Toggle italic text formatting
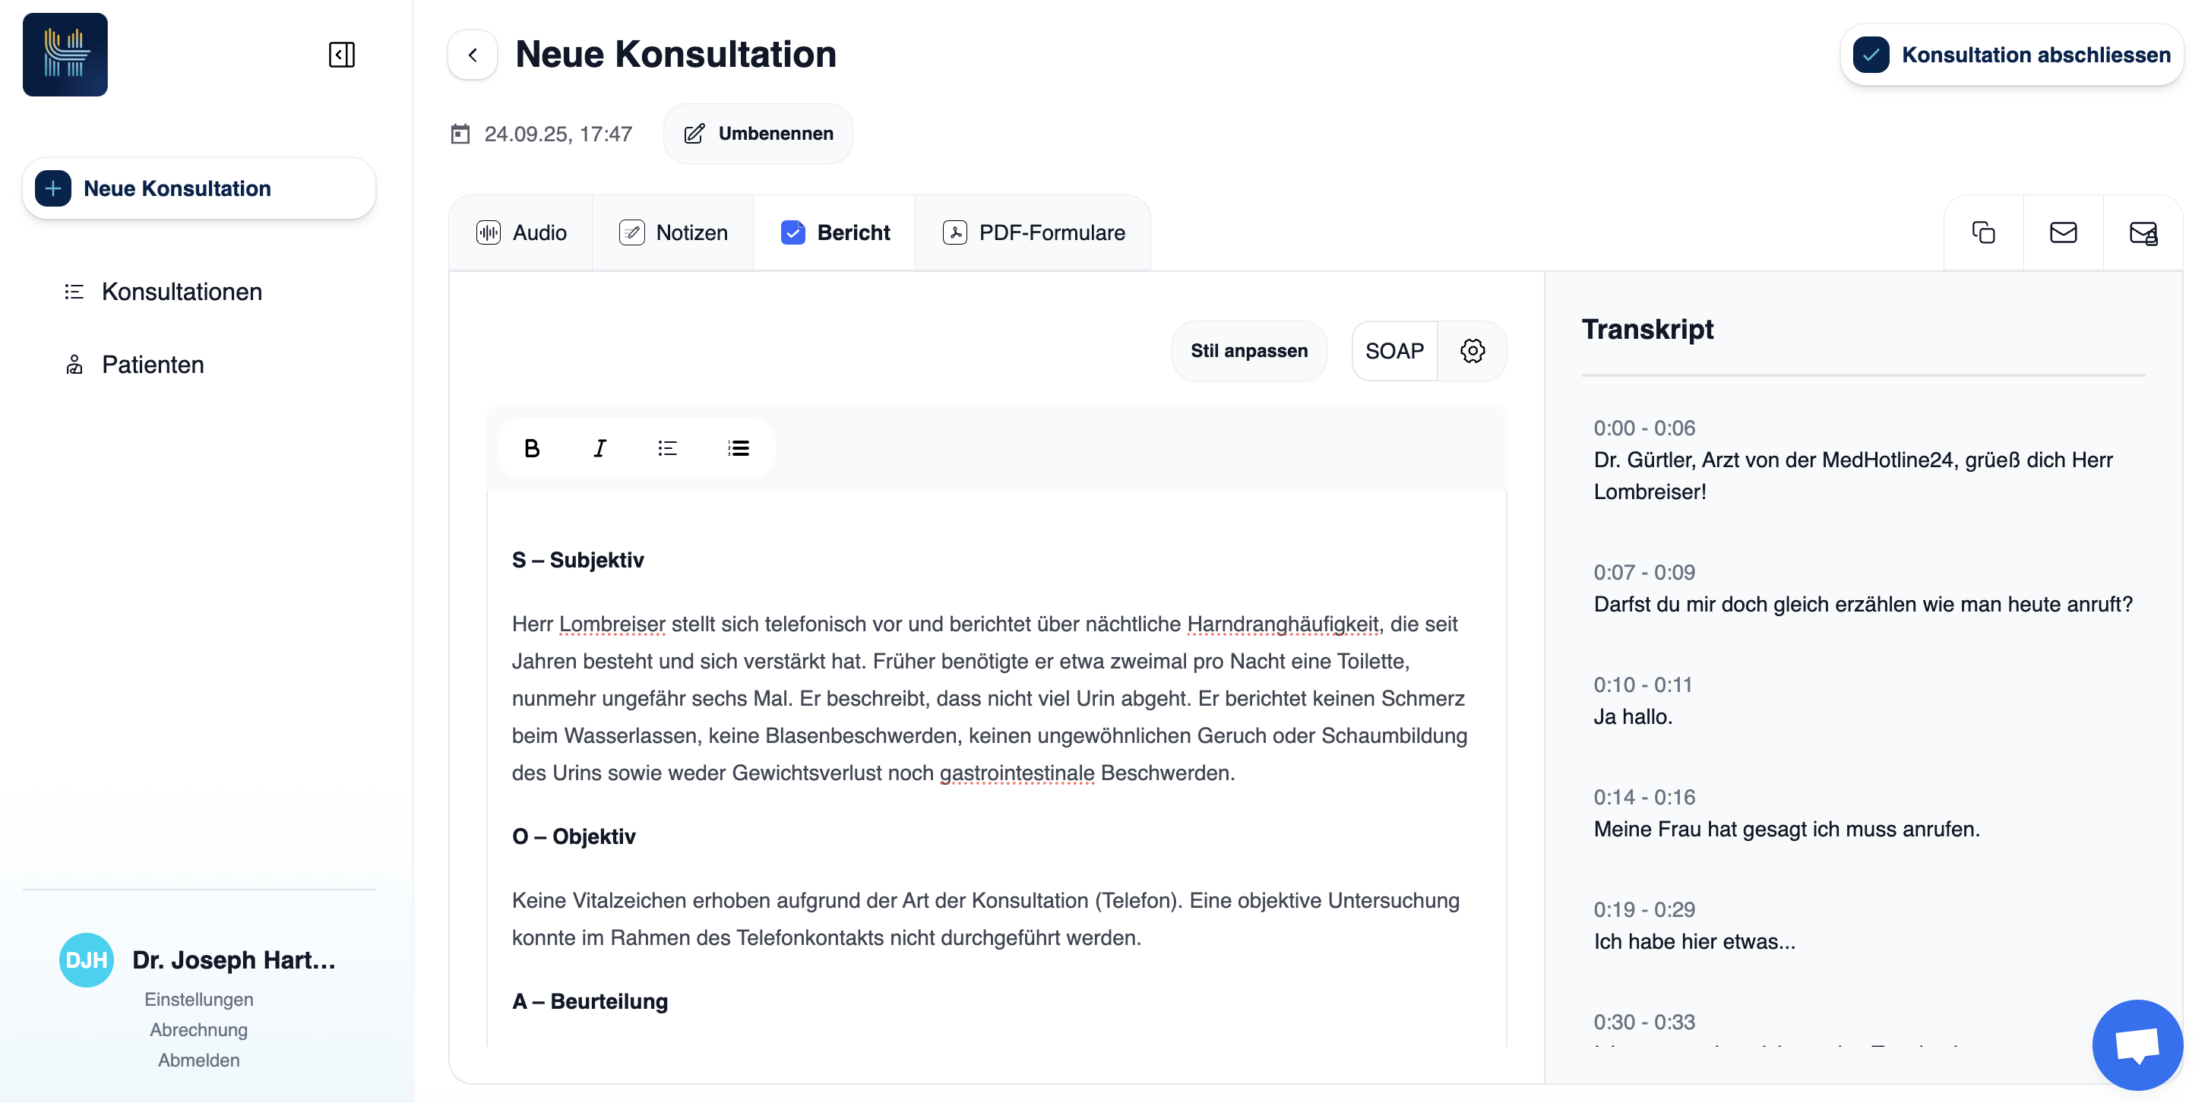The image size is (2208, 1103). (x=599, y=448)
